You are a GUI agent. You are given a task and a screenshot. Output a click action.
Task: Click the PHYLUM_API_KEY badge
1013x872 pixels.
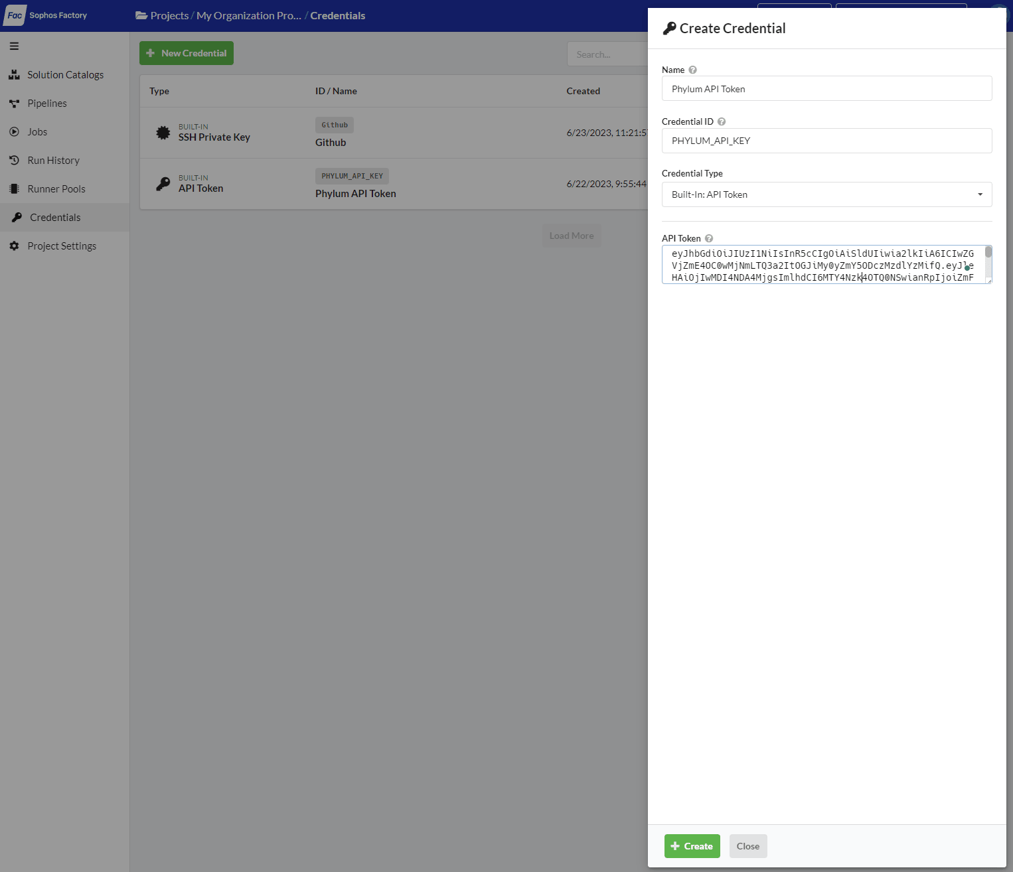[x=352, y=176]
